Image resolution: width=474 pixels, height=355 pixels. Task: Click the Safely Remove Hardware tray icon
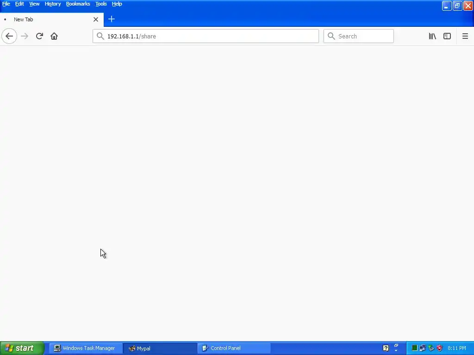point(431,349)
